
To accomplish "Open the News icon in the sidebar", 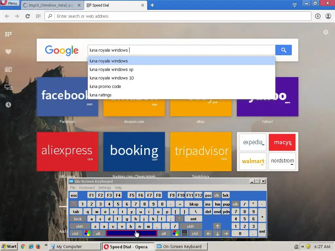I will [x=8, y=69].
